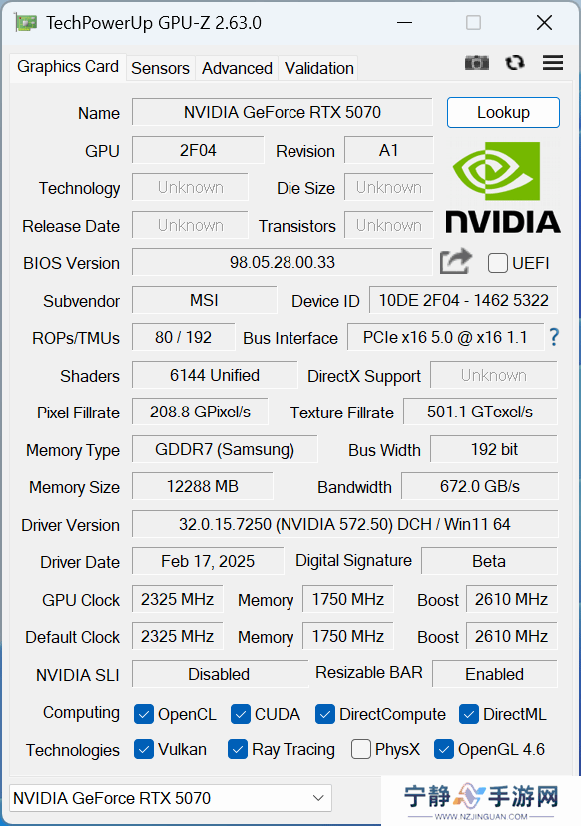Open the NVIDIA GeForce RTX 5070 combo box
Screen dimensions: 581x826
[171, 798]
